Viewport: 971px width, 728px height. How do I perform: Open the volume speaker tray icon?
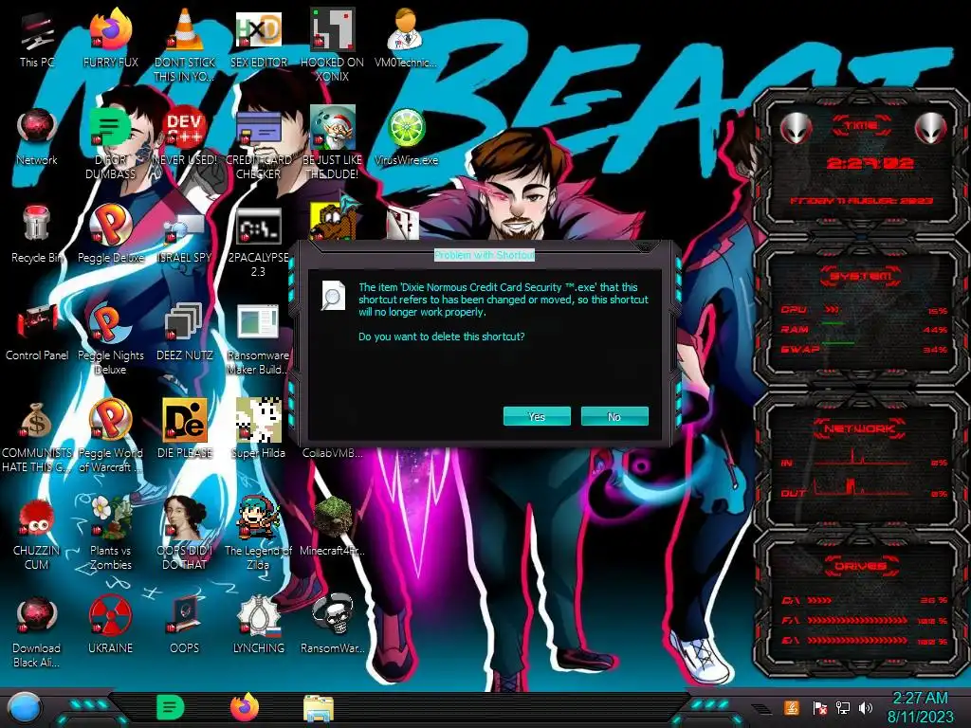coord(866,708)
